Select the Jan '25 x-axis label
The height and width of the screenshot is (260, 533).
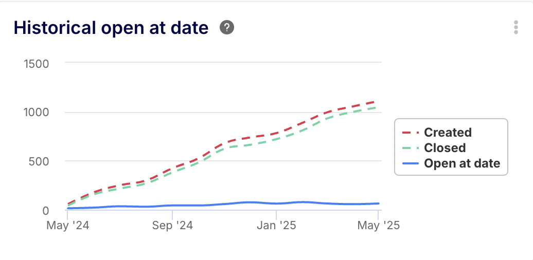276,225
